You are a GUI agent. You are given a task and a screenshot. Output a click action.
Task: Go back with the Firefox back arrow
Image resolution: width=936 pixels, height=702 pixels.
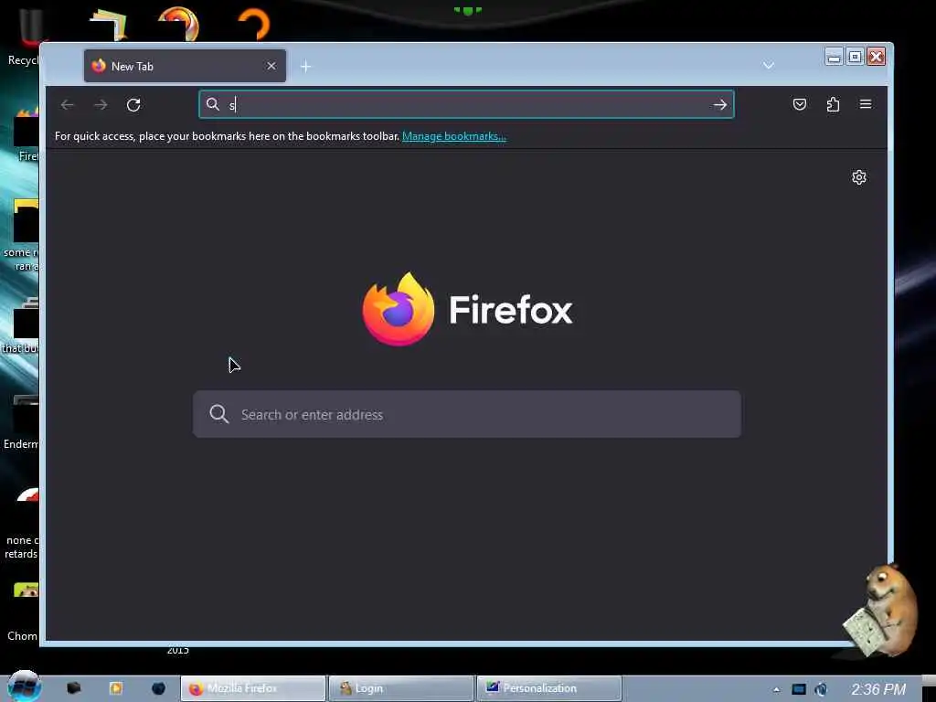(x=68, y=105)
